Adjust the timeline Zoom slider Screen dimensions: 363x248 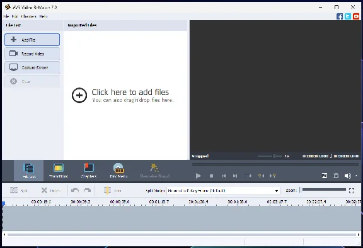click(x=323, y=189)
